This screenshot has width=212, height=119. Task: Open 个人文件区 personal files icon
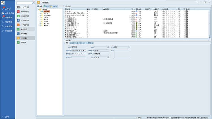pyautogui.click(x=19, y=25)
